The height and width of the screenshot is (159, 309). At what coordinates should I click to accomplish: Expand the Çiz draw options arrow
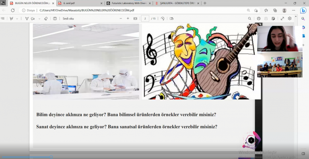[x=39, y=19]
